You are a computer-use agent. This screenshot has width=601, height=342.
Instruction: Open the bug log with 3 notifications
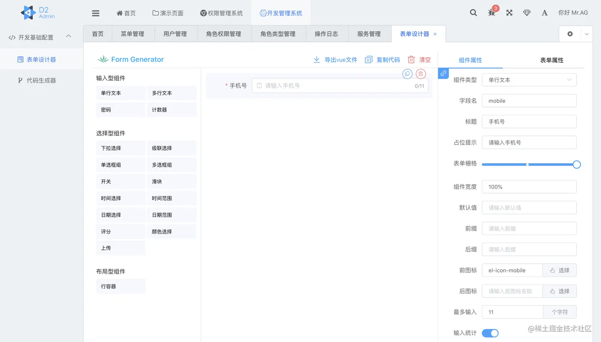click(492, 13)
